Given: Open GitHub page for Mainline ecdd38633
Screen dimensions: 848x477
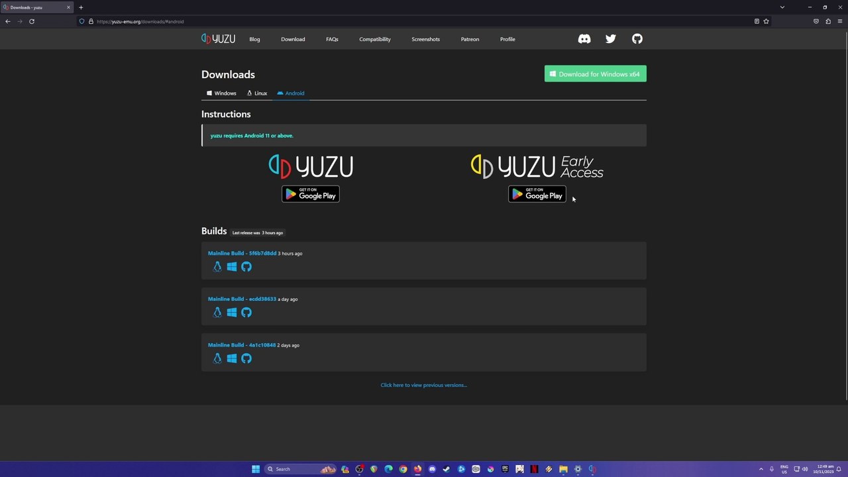Looking at the screenshot, I should pyautogui.click(x=246, y=313).
